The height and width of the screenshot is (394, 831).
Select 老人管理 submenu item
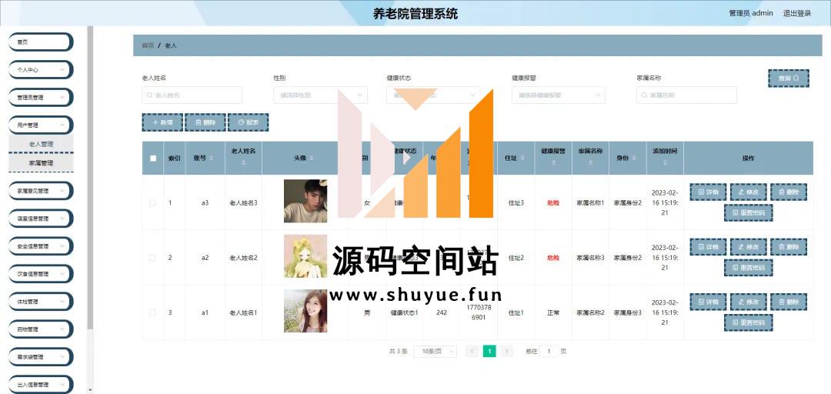tap(41, 144)
